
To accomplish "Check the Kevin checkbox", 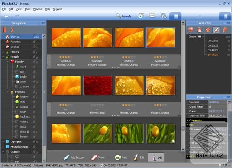I will (17, 112).
